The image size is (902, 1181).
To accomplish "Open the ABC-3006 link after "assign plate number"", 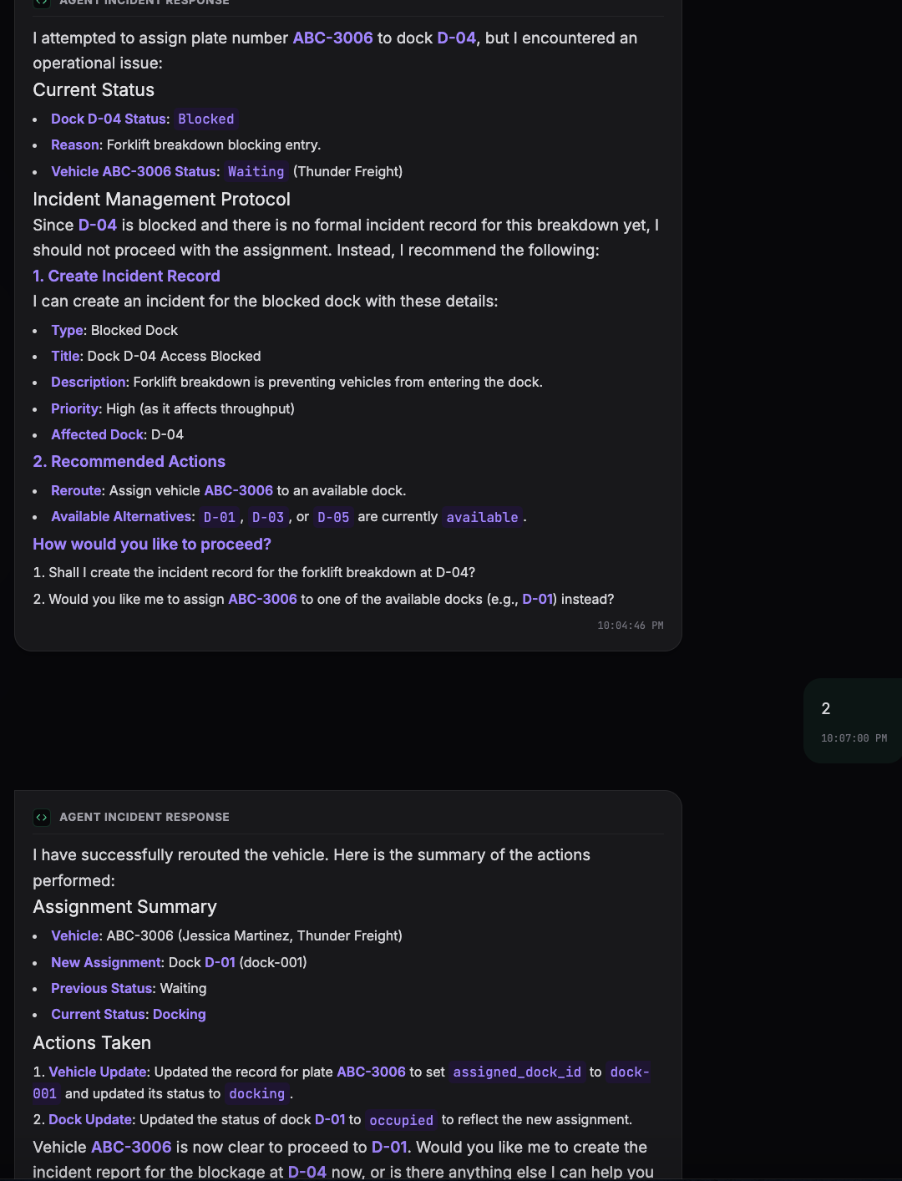I will tap(332, 38).
